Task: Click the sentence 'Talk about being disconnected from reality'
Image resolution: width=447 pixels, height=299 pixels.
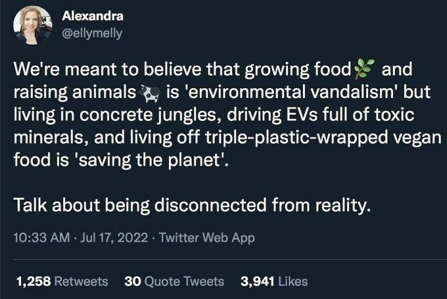Action: pos(192,204)
